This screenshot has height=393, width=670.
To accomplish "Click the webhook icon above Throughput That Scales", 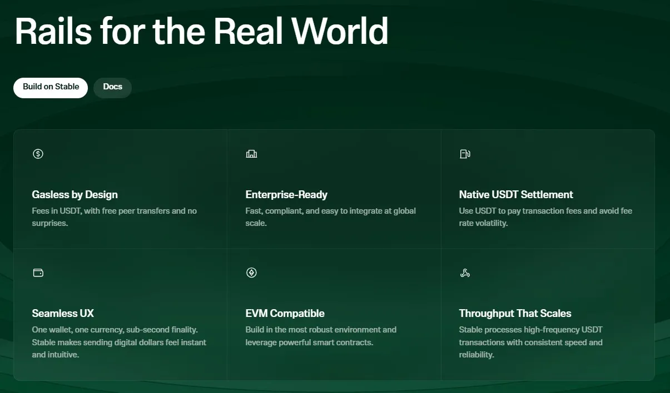I will 465,273.
